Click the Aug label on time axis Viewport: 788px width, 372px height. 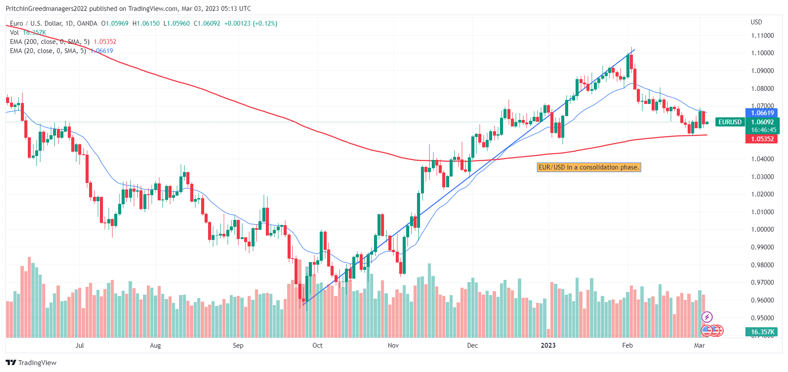(x=155, y=345)
